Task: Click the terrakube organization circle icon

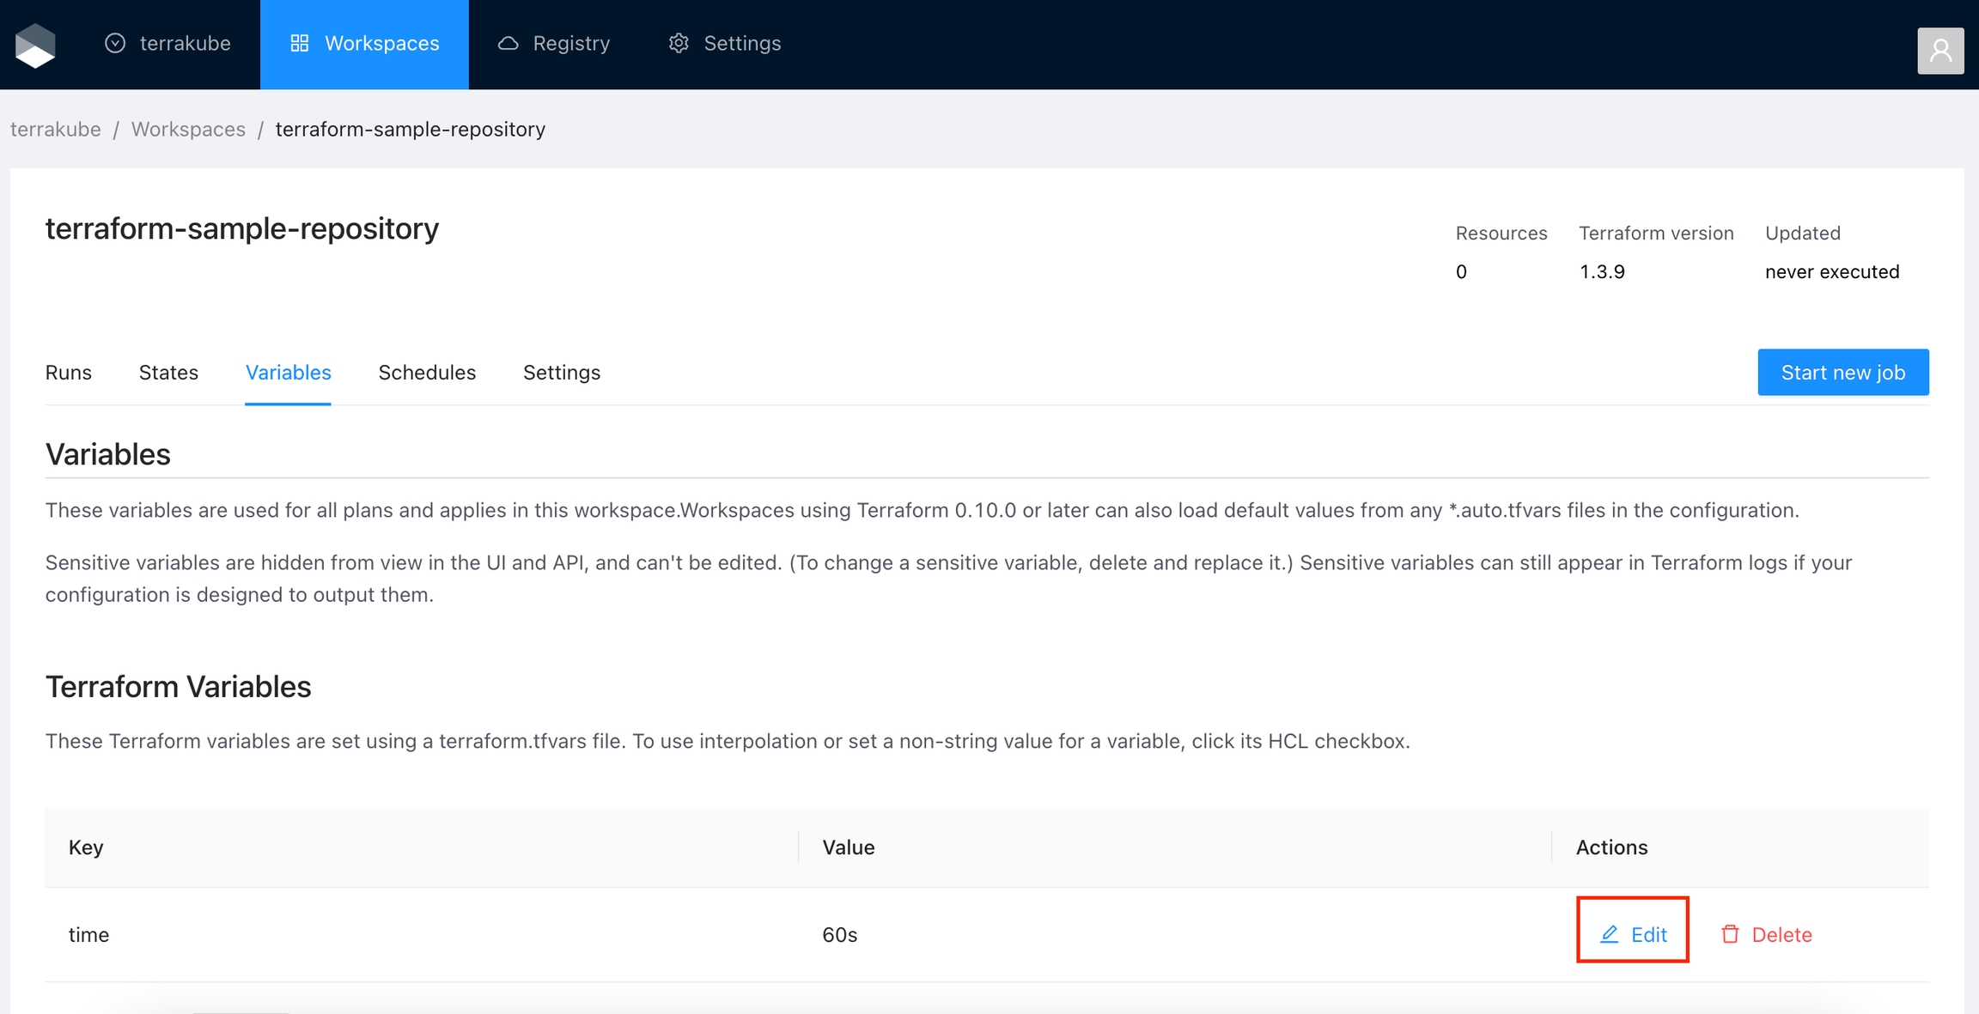Action: coord(115,43)
